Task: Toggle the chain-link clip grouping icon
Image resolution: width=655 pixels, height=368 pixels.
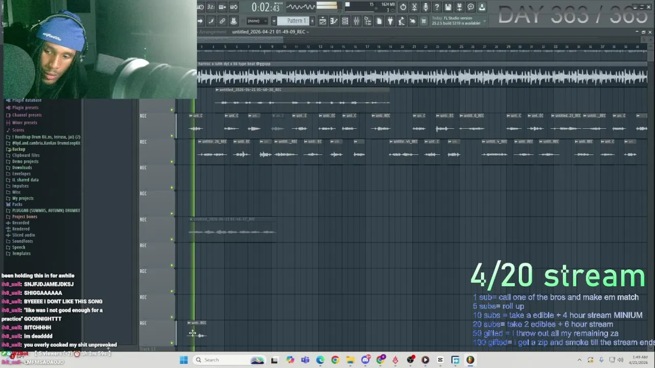Action: pos(222,21)
